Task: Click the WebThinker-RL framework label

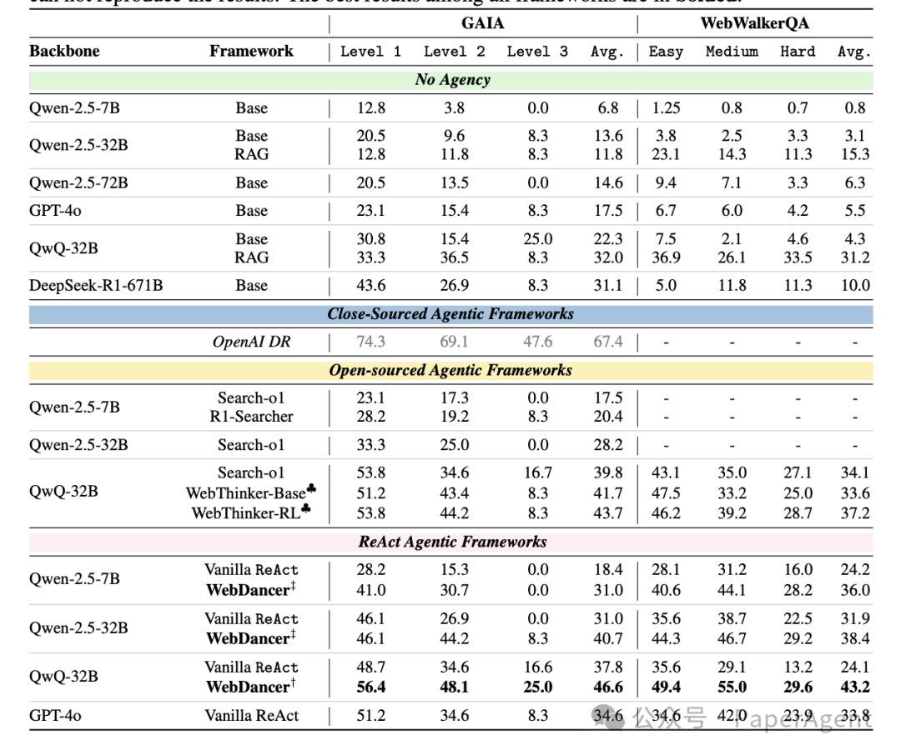Action: pyautogui.click(x=251, y=512)
